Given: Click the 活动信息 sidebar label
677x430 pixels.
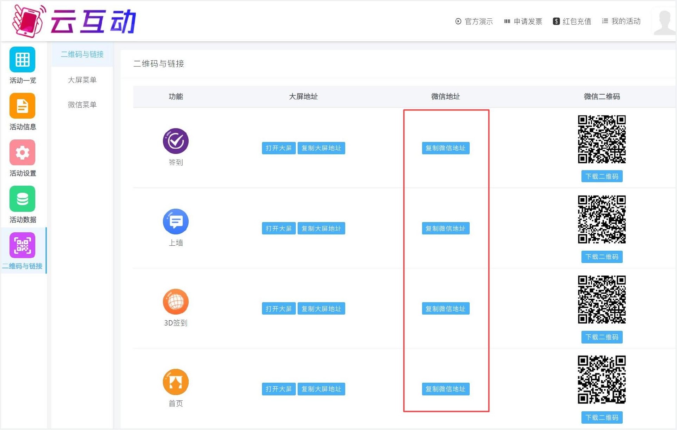Looking at the screenshot, I should 23,127.
